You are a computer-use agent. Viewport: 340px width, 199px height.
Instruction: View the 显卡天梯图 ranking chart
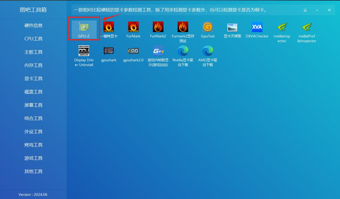click(232, 29)
